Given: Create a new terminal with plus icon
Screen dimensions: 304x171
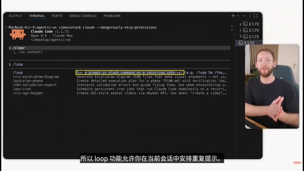Looking at the screenshot, I should click(233, 16).
